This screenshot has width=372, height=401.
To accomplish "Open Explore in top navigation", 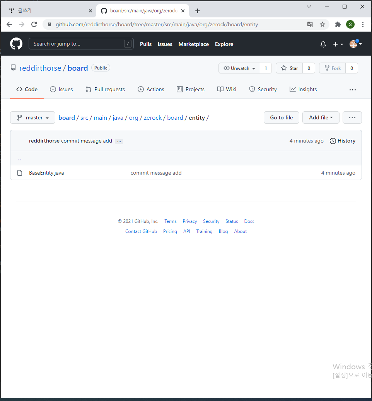I will point(224,44).
